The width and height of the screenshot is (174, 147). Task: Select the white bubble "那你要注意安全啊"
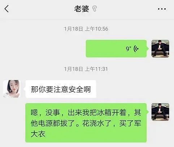tap(61, 89)
